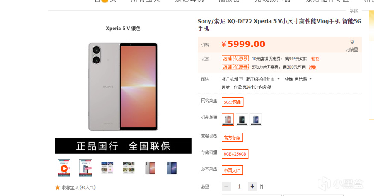This screenshot has height=196, width=374.
Task: Click the star icon beside 收藏宝贝
Action: (x=58, y=187)
